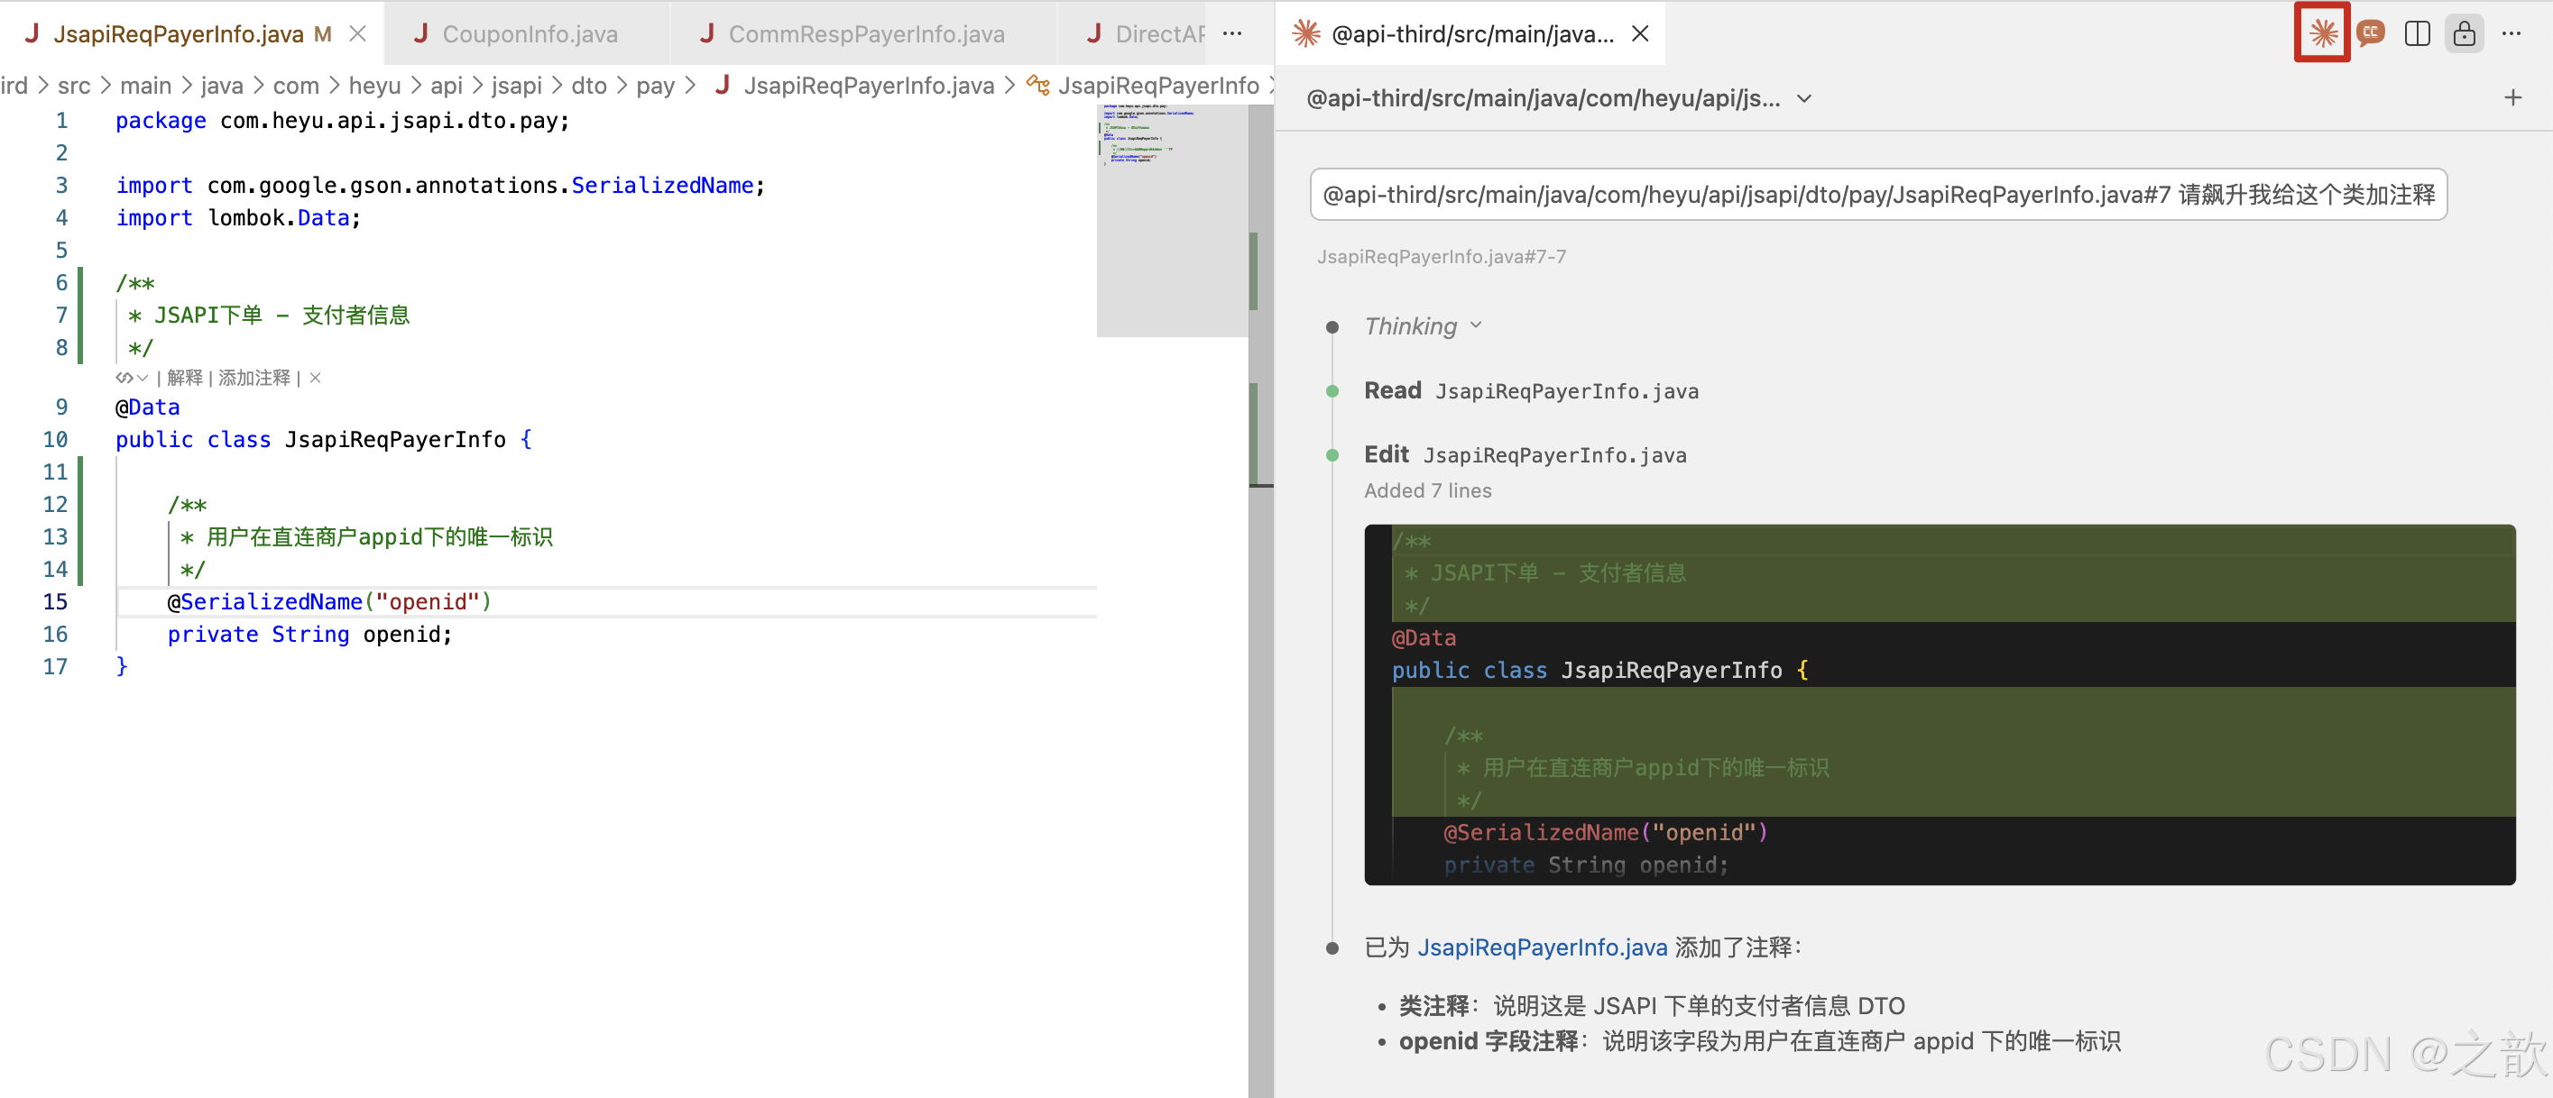
Task: Switch to CommRespPayerInfo.java tab
Action: 865,33
